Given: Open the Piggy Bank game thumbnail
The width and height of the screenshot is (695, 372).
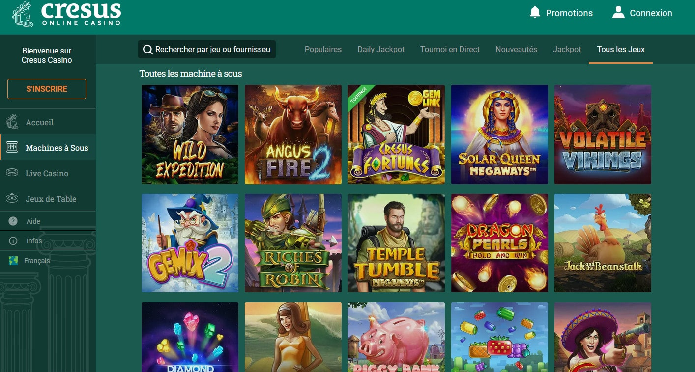Looking at the screenshot, I should click(396, 337).
